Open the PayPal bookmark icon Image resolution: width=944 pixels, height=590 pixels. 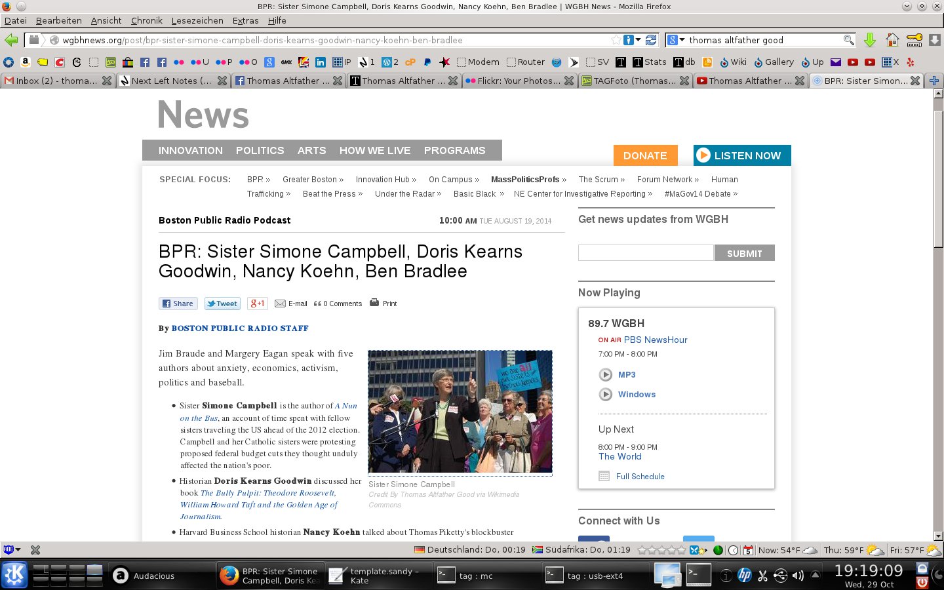point(427,62)
